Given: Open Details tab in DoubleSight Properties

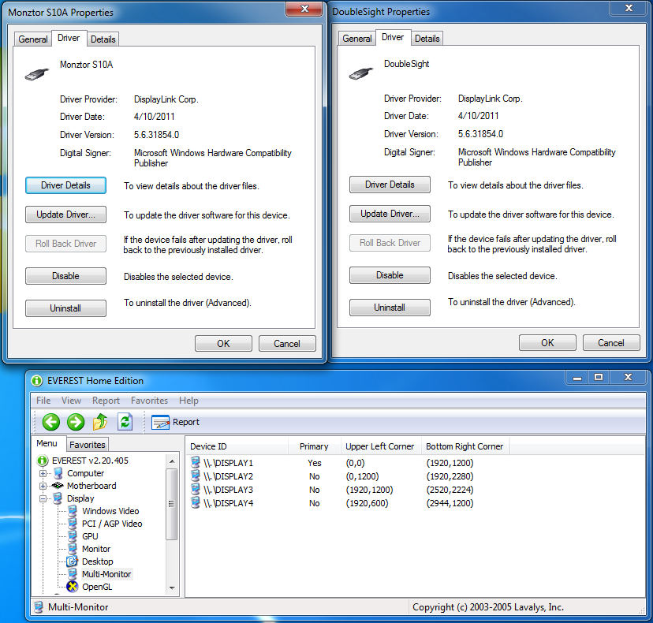Looking at the screenshot, I should pos(427,39).
